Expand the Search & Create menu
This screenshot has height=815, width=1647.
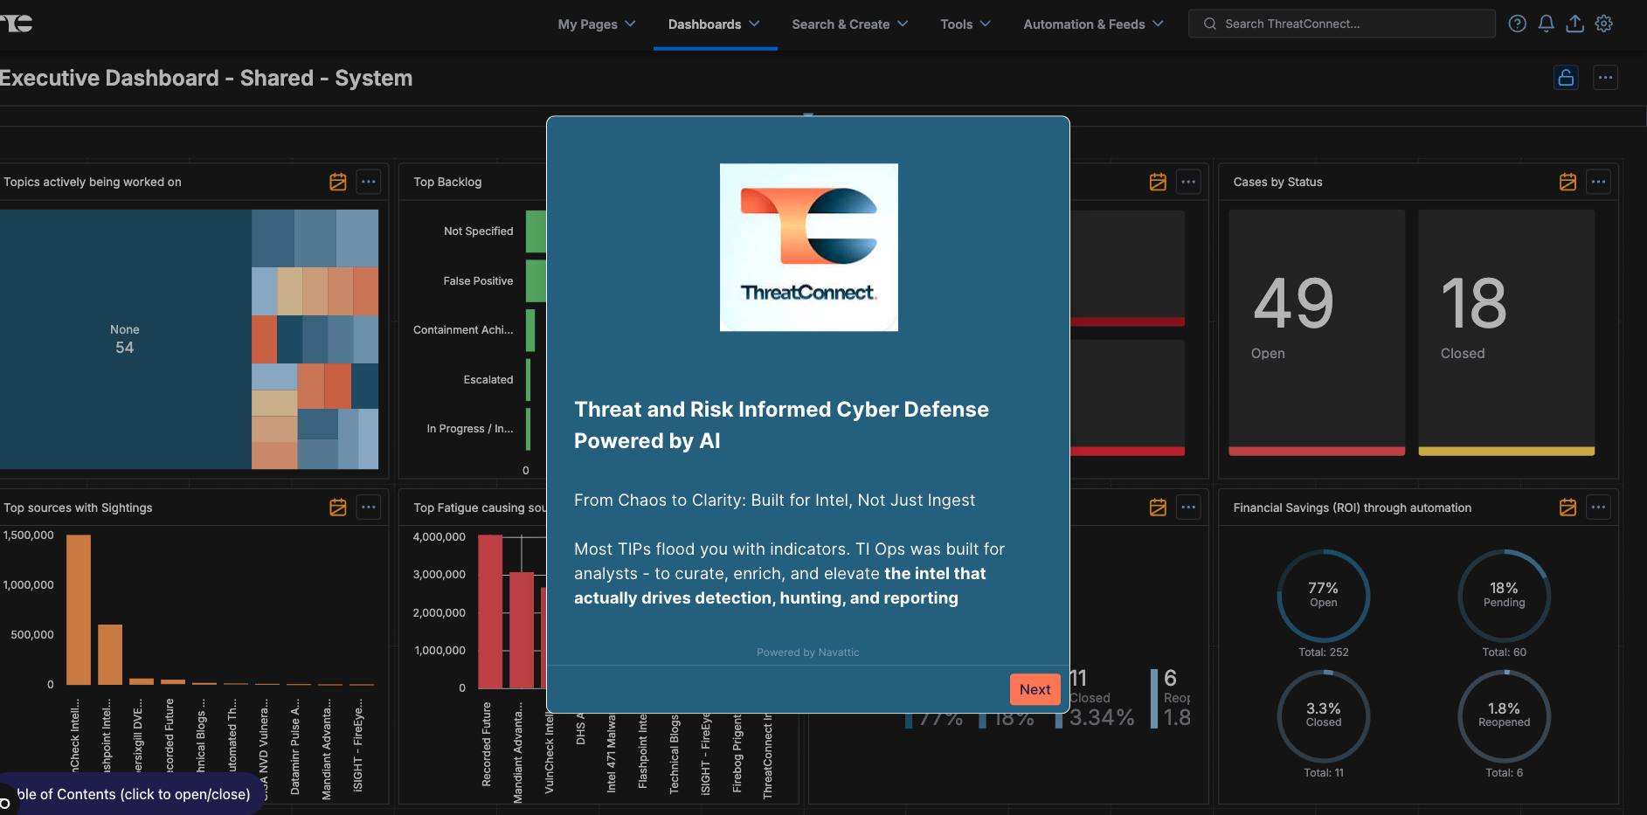[x=850, y=24]
